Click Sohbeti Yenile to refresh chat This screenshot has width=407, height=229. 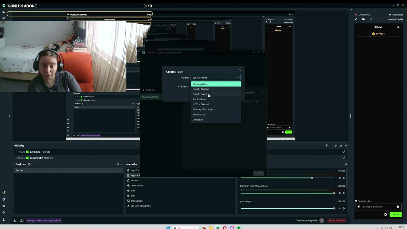tap(395, 19)
